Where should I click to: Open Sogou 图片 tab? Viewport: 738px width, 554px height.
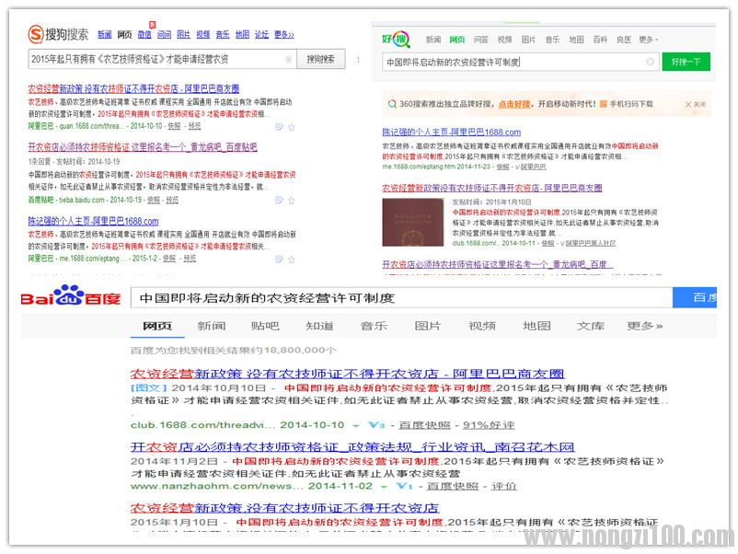pyautogui.click(x=183, y=34)
